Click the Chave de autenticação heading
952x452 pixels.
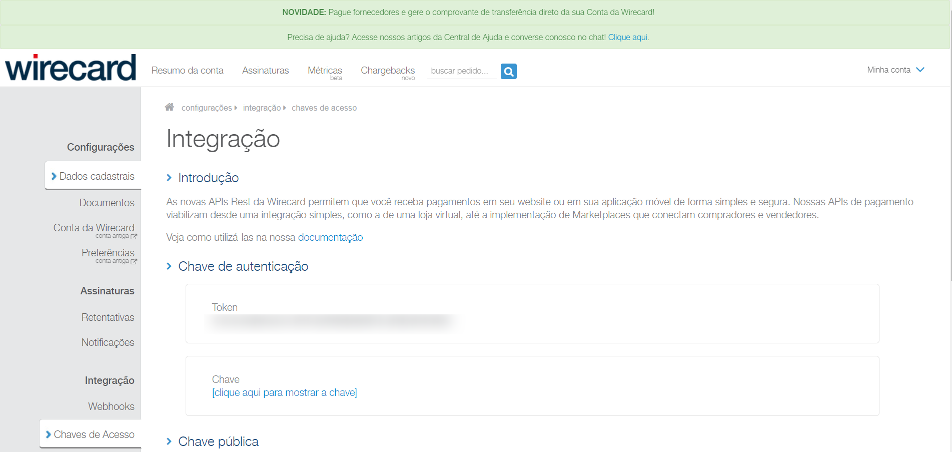[x=243, y=266]
